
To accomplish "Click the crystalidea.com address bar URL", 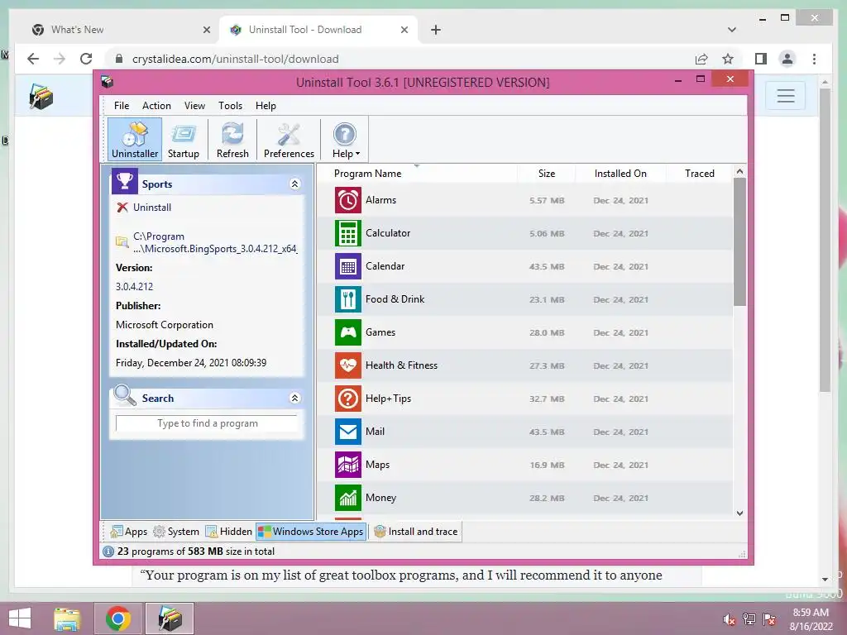I will [236, 59].
